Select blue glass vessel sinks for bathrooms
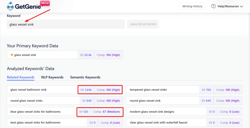 (35, 112)
